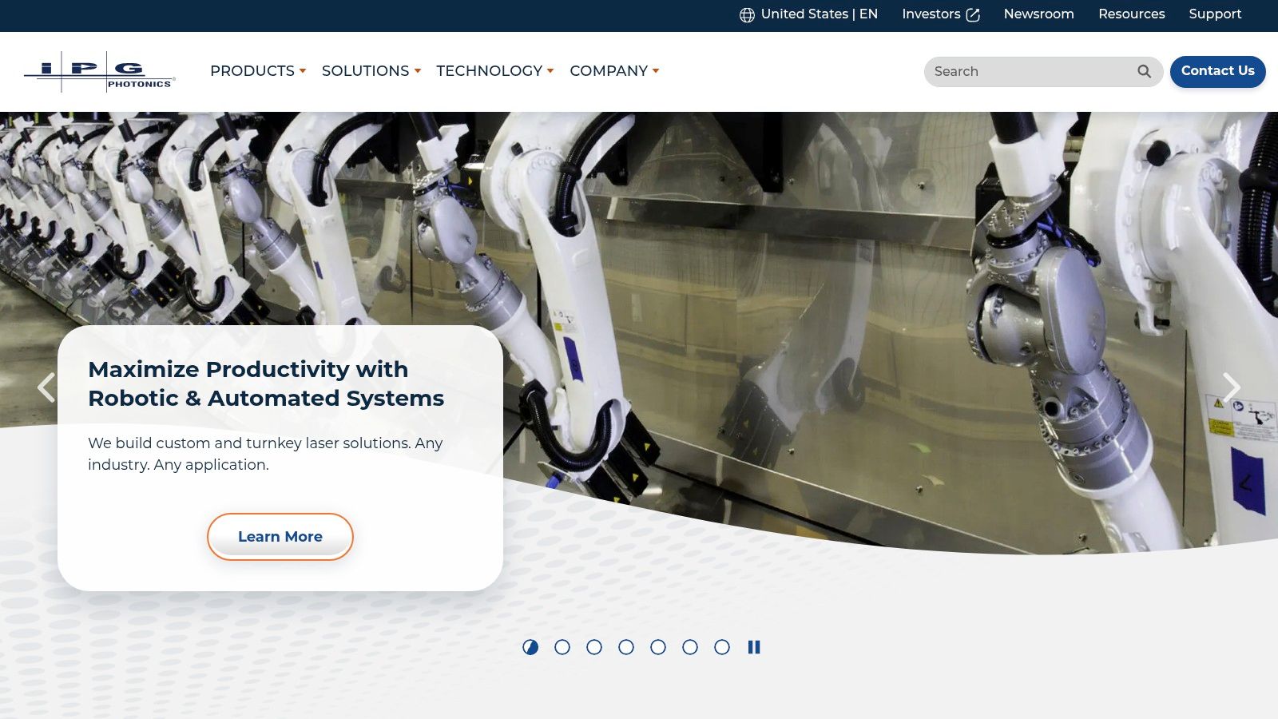Open United States | EN language selector

click(x=808, y=14)
